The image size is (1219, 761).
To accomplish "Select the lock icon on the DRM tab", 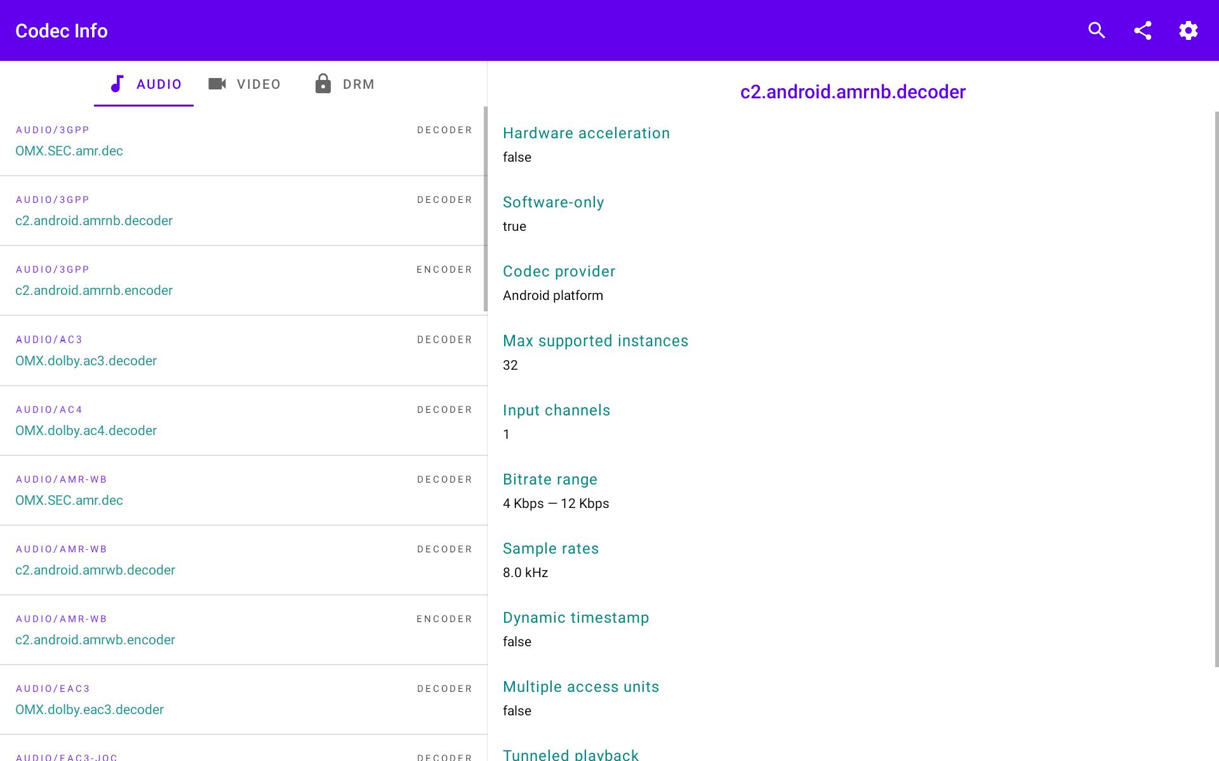I will tap(323, 84).
